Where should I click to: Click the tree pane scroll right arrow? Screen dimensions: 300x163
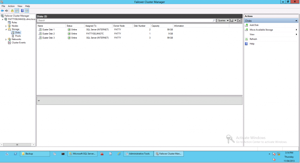33,145
